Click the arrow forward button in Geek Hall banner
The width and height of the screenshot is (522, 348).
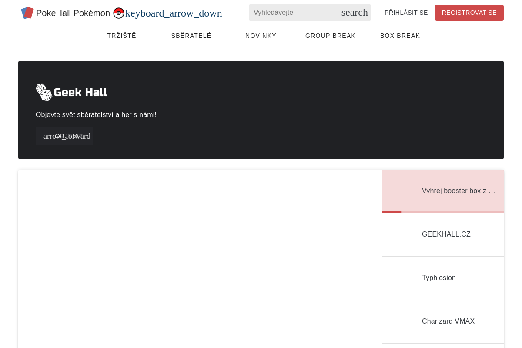point(64,136)
